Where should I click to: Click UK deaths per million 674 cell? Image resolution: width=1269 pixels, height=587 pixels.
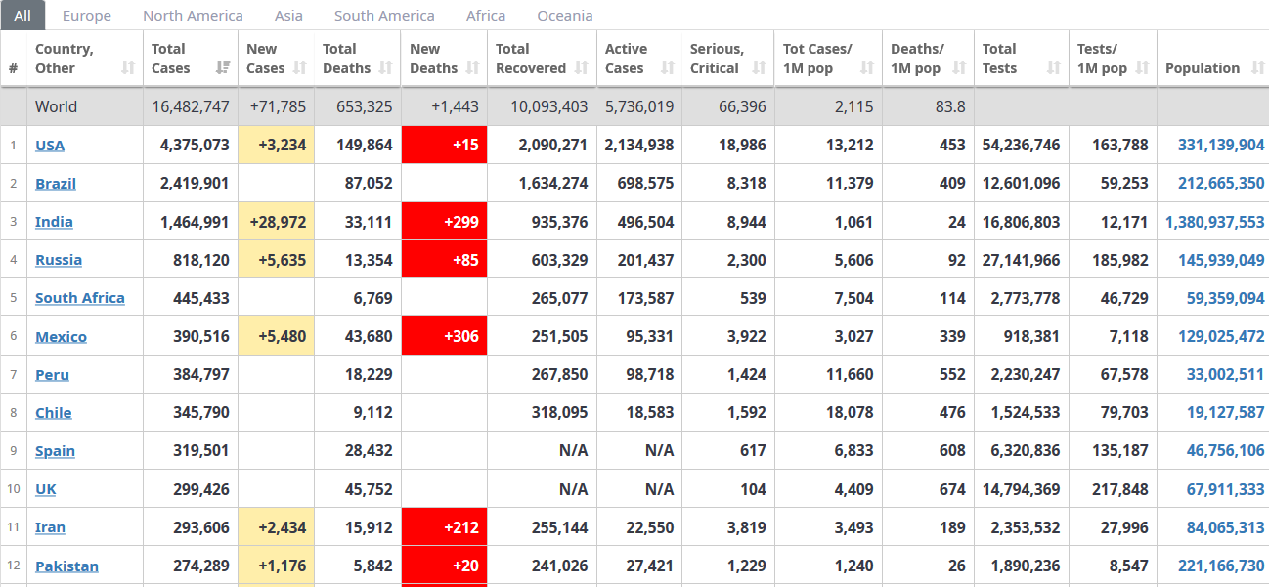[929, 489]
